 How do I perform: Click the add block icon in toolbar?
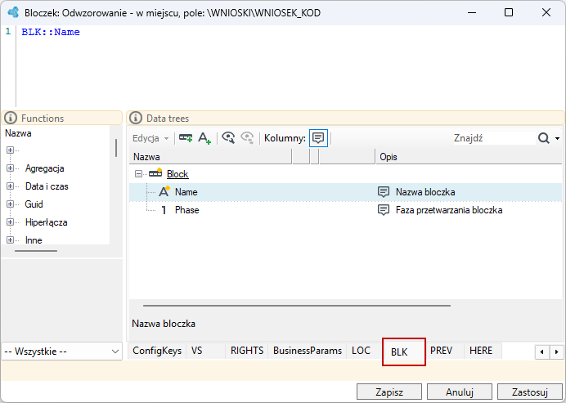(x=186, y=138)
